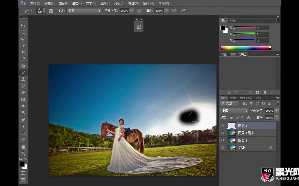Open layer filter 类型 dropdown
299x186 pixels.
click(x=229, y=103)
